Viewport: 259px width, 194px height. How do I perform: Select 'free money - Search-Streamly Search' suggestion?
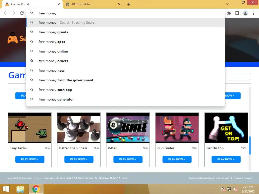[125, 22]
